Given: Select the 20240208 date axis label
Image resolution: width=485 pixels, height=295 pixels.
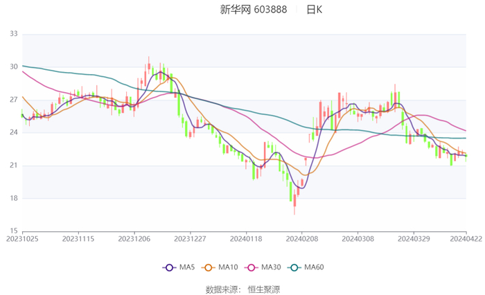Looking at the screenshot, I should click(301, 238).
